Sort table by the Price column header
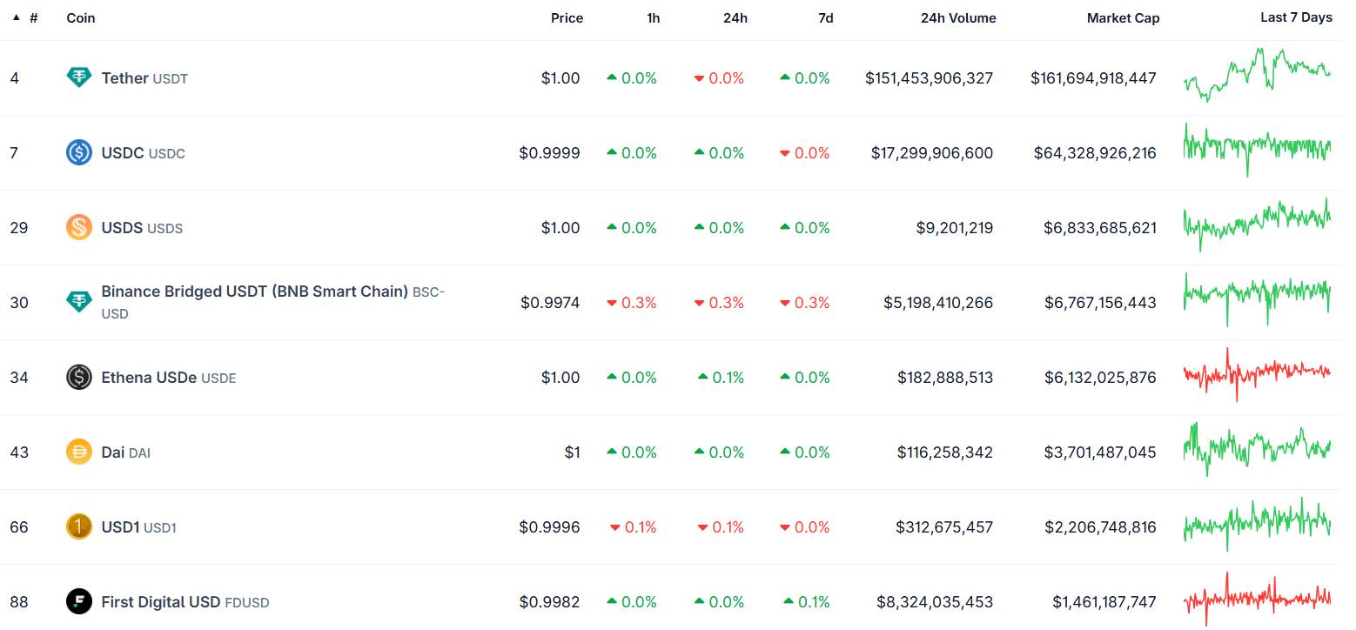 [567, 17]
